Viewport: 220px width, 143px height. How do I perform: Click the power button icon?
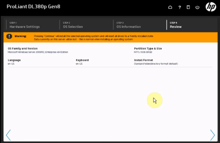pos(197,7)
